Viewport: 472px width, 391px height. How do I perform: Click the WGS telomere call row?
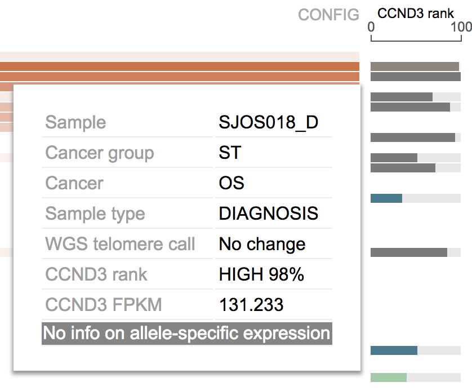point(187,244)
